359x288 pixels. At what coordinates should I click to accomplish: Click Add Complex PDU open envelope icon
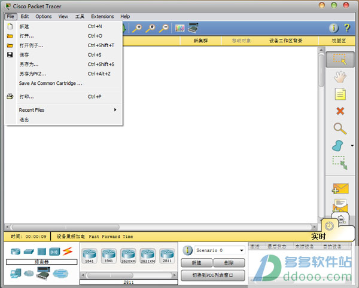coord(340,206)
